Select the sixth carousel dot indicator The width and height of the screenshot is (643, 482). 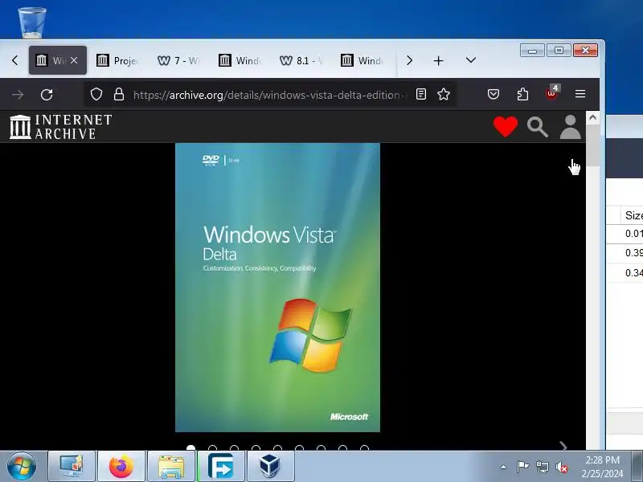299,448
